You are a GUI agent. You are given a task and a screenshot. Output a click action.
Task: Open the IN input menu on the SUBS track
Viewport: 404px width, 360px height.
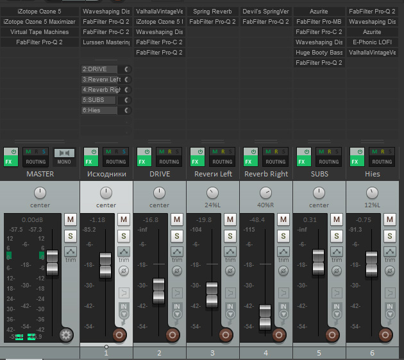(x=337, y=311)
